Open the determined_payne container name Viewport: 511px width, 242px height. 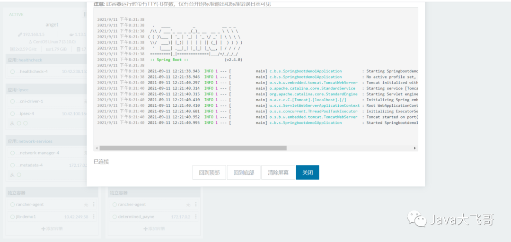coord(136,216)
